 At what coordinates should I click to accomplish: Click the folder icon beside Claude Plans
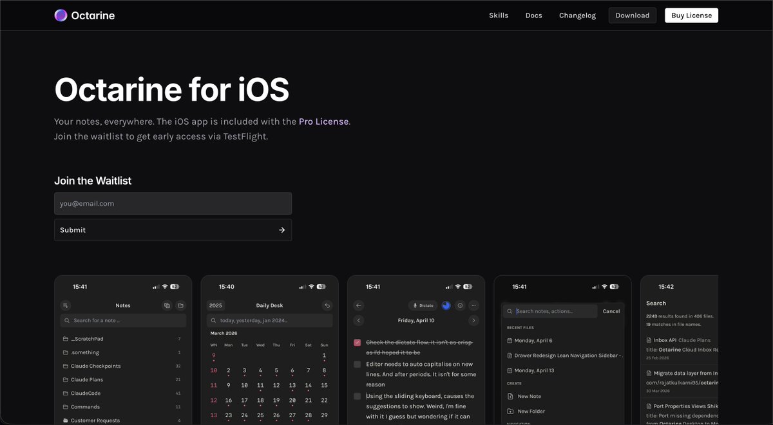click(x=65, y=379)
